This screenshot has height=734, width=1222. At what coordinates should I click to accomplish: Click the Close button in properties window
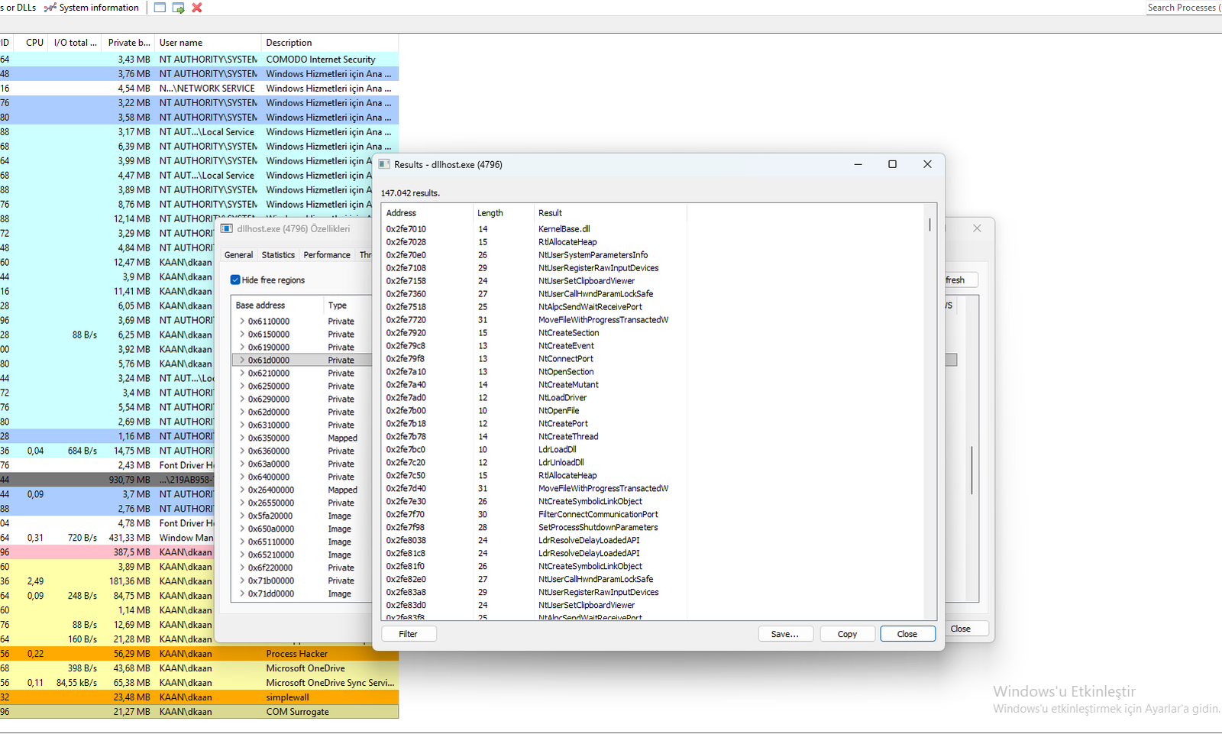[966, 629]
